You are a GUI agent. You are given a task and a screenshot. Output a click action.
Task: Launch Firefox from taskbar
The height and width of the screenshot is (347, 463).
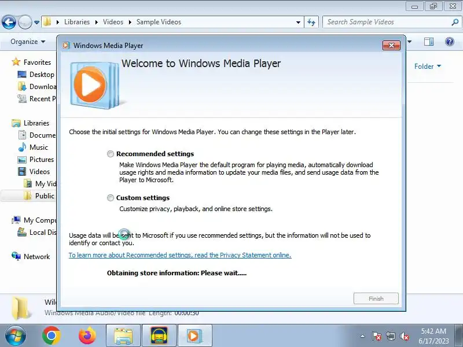pos(87,335)
